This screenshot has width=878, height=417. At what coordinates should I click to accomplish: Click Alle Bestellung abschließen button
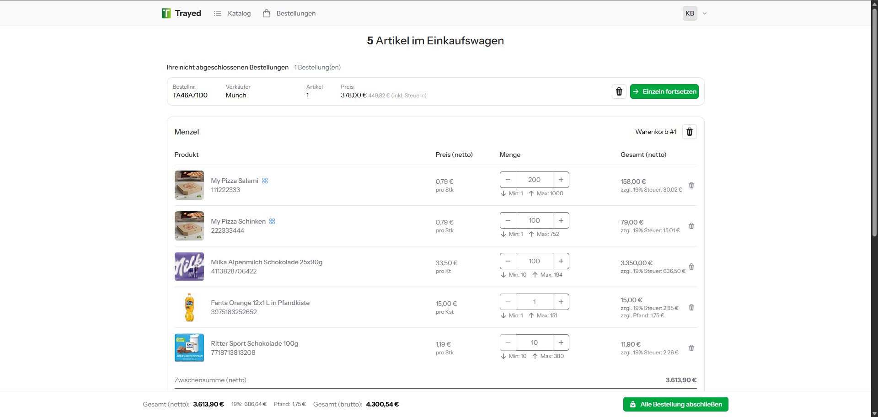[x=675, y=404]
